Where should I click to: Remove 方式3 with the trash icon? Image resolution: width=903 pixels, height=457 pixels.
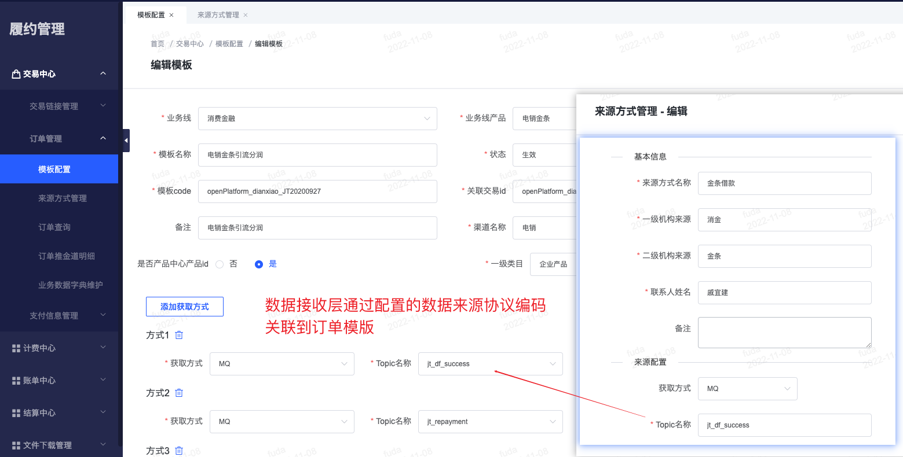tap(179, 451)
